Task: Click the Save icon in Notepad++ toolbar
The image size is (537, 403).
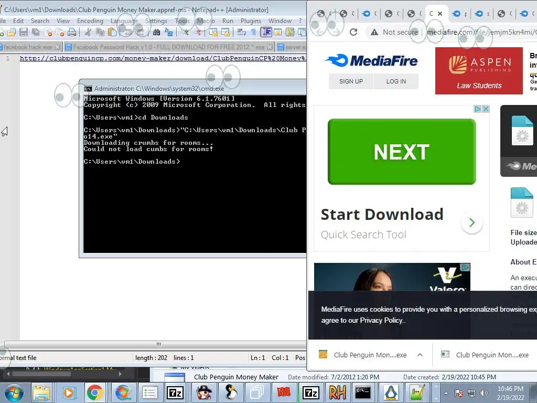Action: click(x=24, y=33)
